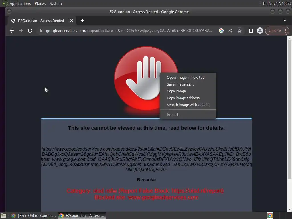Share this page icon
Image resolution: width=292 pixels, height=219 pixels.
(x=230, y=31)
